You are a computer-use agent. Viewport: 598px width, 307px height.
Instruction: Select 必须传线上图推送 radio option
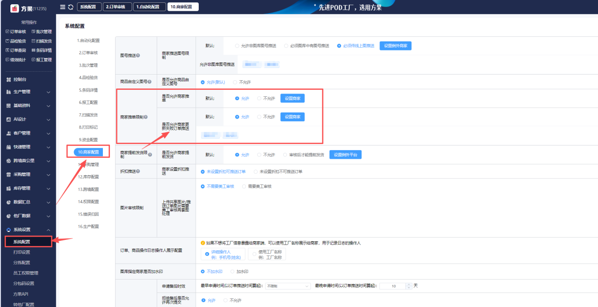(x=355, y=46)
